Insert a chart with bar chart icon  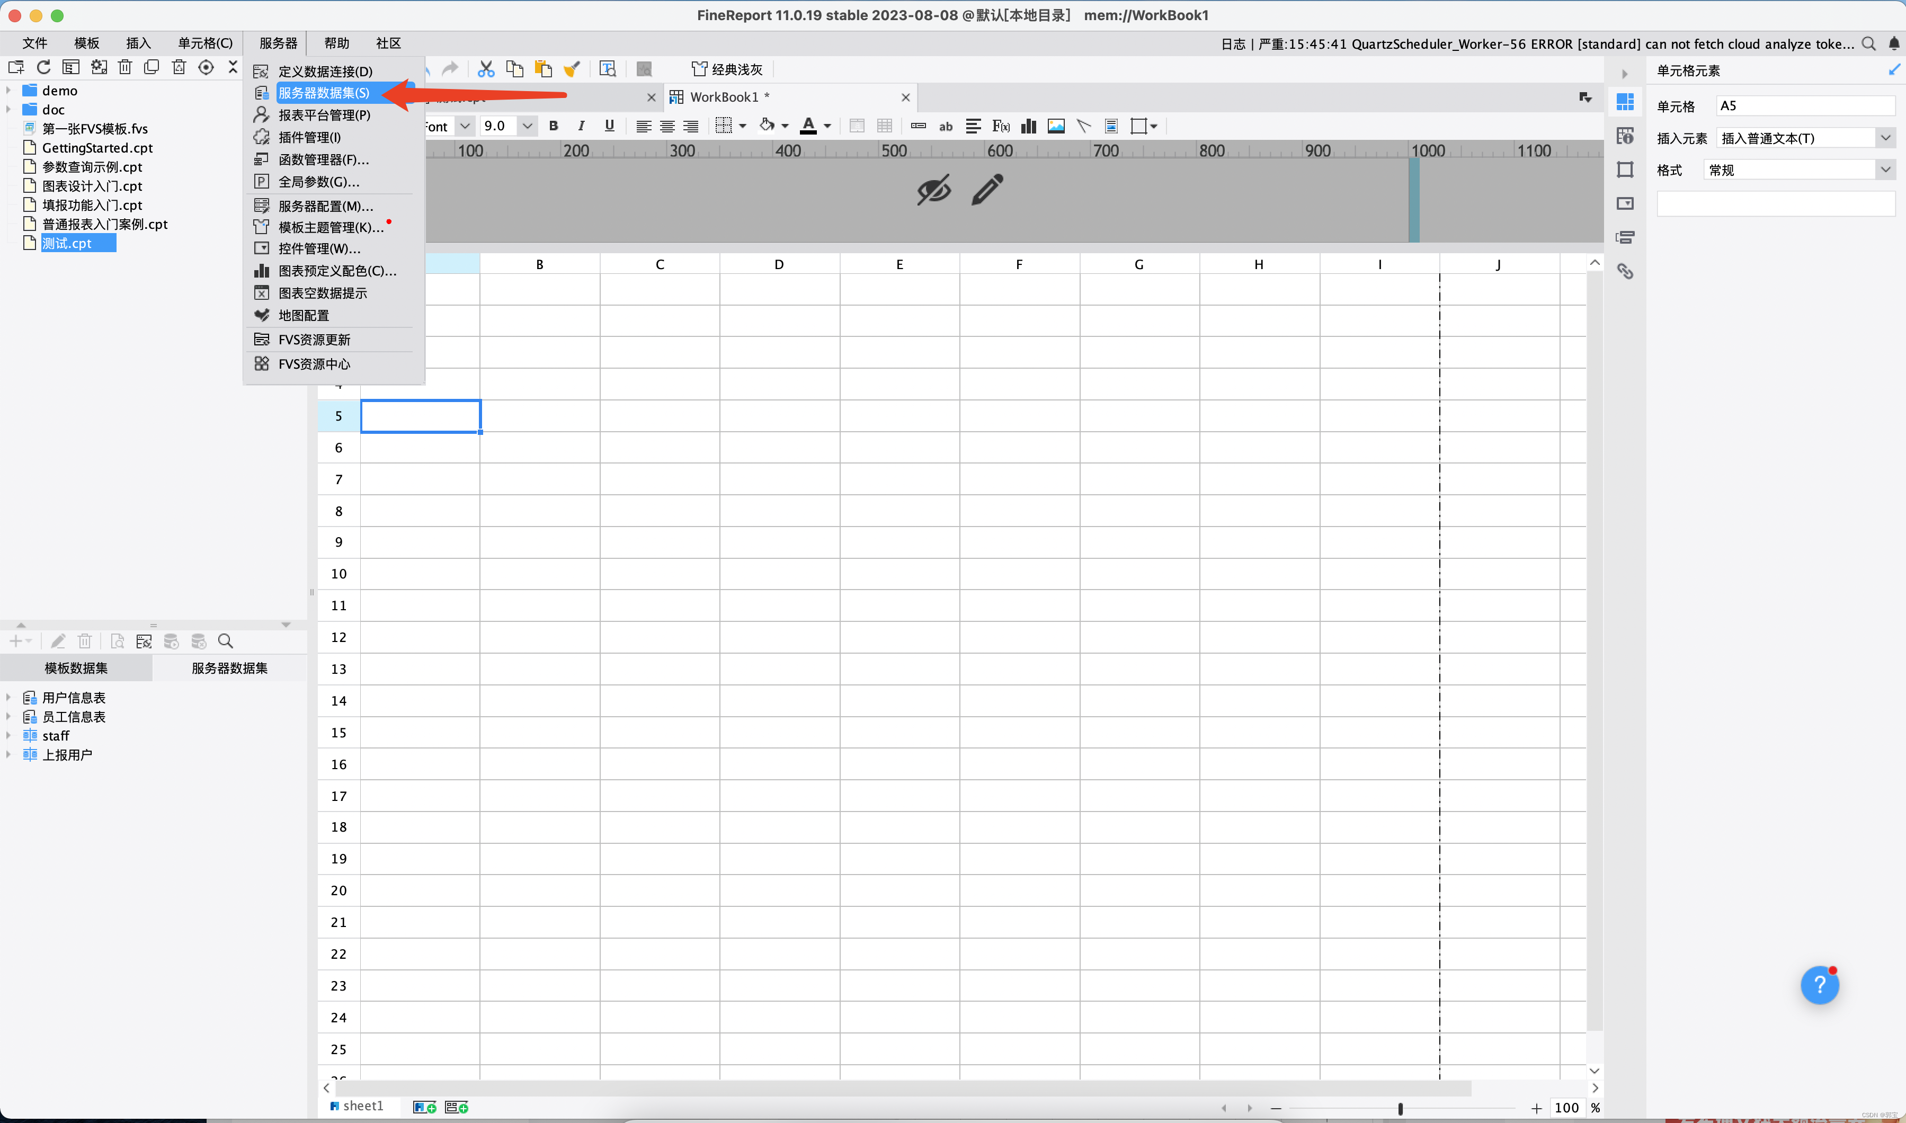1028,127
